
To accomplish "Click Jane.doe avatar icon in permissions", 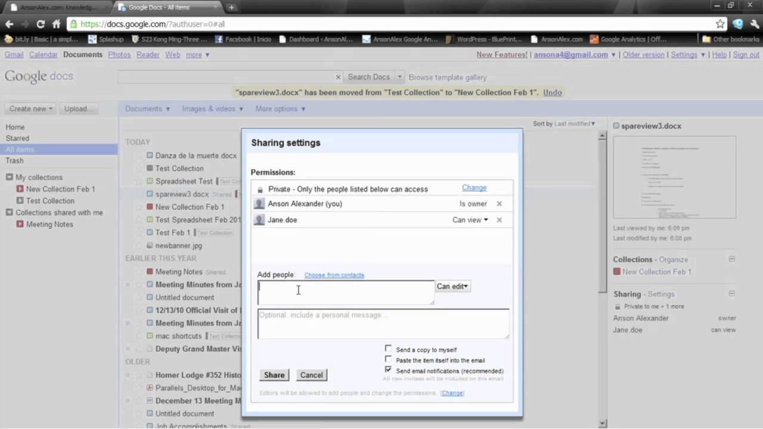I will (x=259, y=220).
